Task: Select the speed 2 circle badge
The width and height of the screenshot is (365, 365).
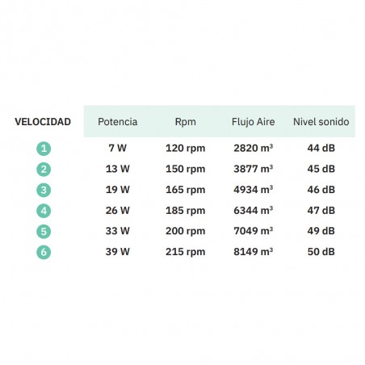Action: click(44, 170)
